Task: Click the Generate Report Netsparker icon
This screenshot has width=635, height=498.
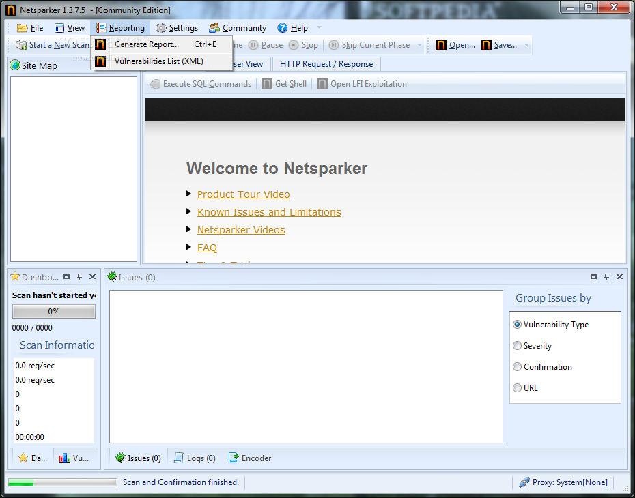Action: click(100, 44)
